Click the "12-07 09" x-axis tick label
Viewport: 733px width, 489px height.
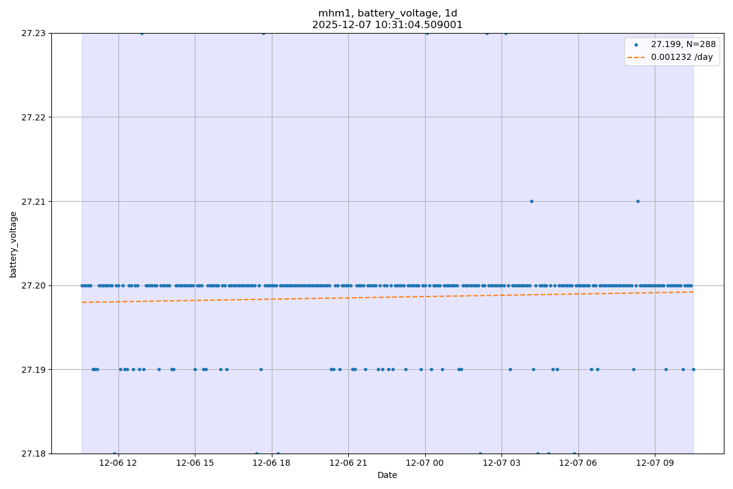pyautogui.click(x=655, y=463)
